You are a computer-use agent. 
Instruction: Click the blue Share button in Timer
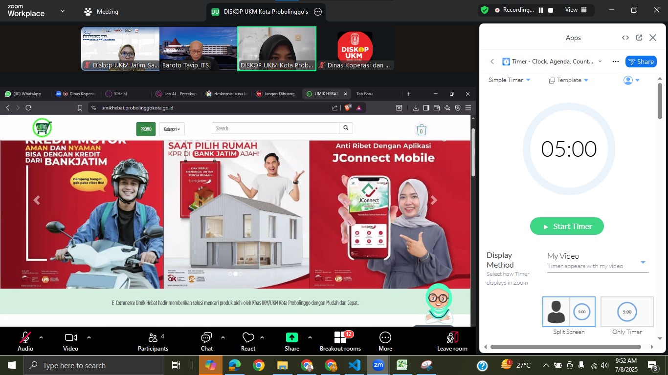(x=641, y=62)
